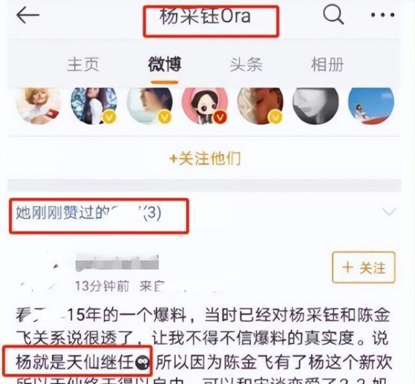
Task: Tap the back arrow icon
Action: (x=28, y=15)
